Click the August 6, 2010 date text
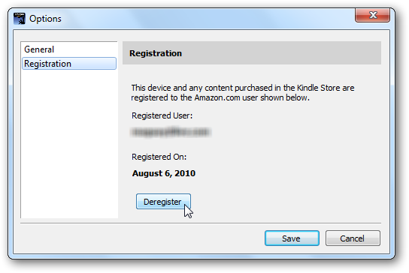 point(164,173)
